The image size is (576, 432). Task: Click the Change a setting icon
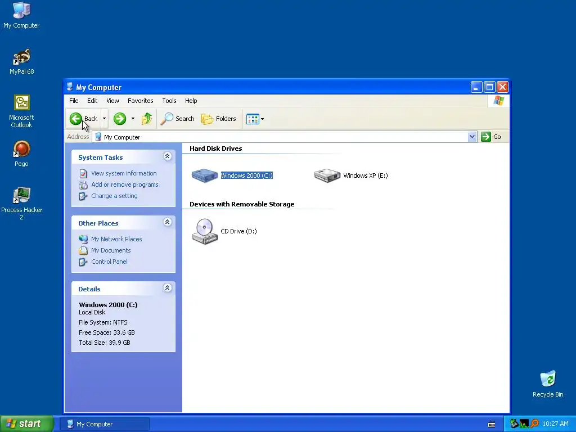click(83, 196)
